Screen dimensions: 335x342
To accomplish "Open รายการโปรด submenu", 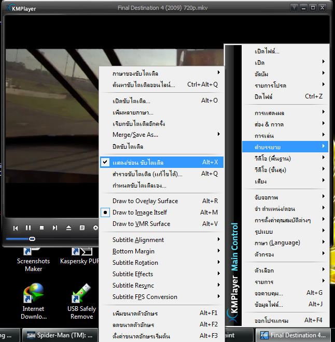I will [285, 85].
